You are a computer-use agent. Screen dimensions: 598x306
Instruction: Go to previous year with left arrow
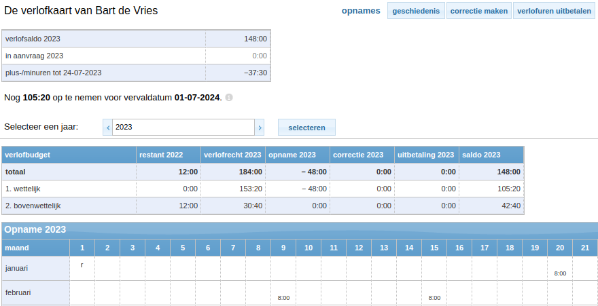[x=107, y=128]
